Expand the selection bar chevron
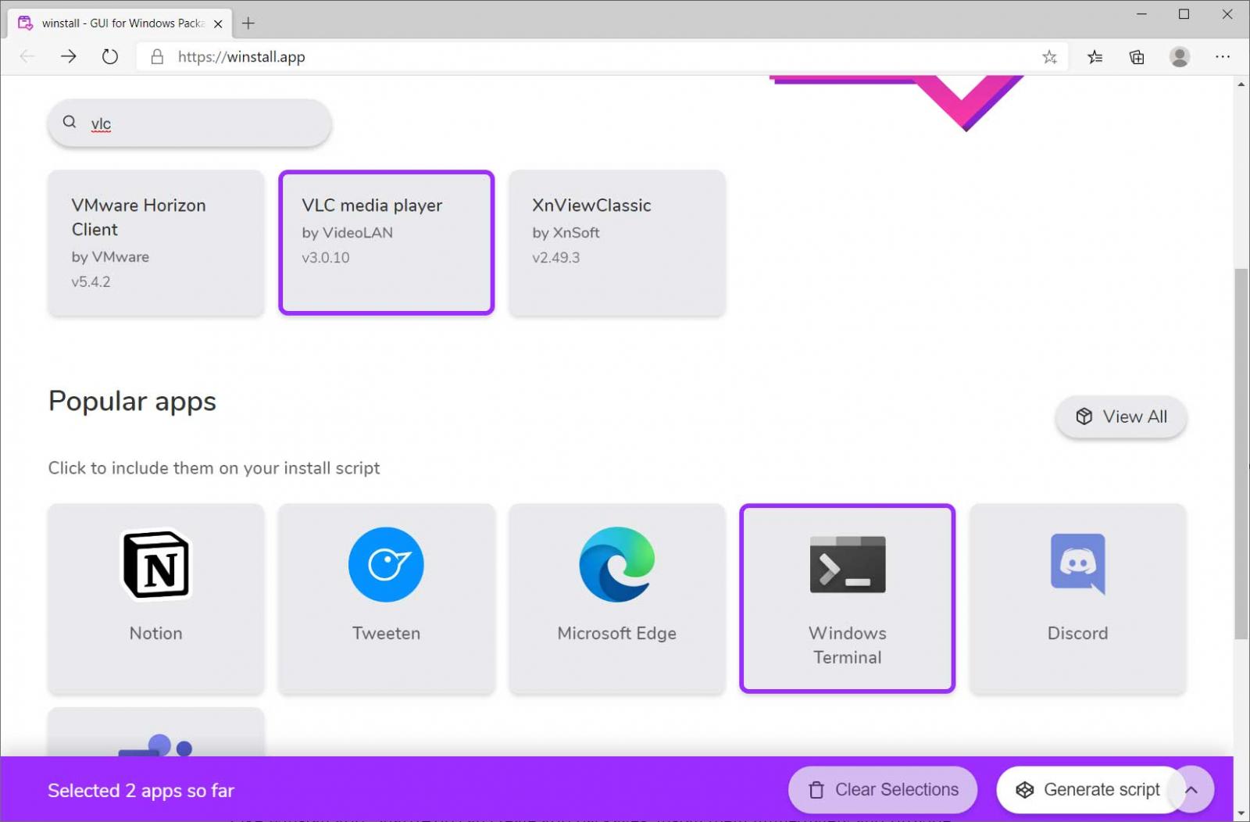The image size is (1250, 822). coord(1191,790)
